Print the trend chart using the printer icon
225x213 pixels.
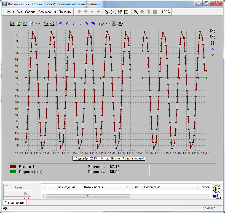click(120, 24)
